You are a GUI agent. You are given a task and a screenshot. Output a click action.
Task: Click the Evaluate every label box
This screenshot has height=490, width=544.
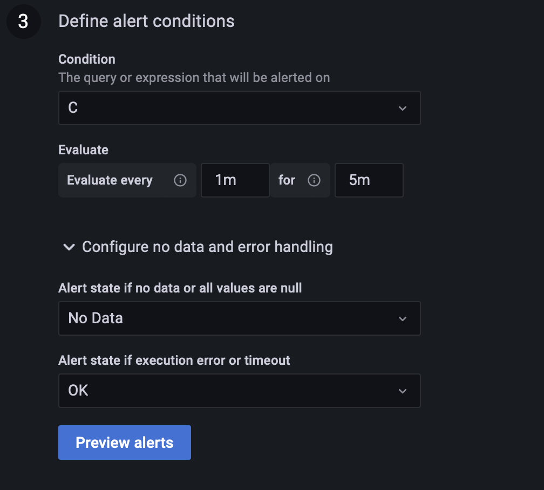(110, 180)
